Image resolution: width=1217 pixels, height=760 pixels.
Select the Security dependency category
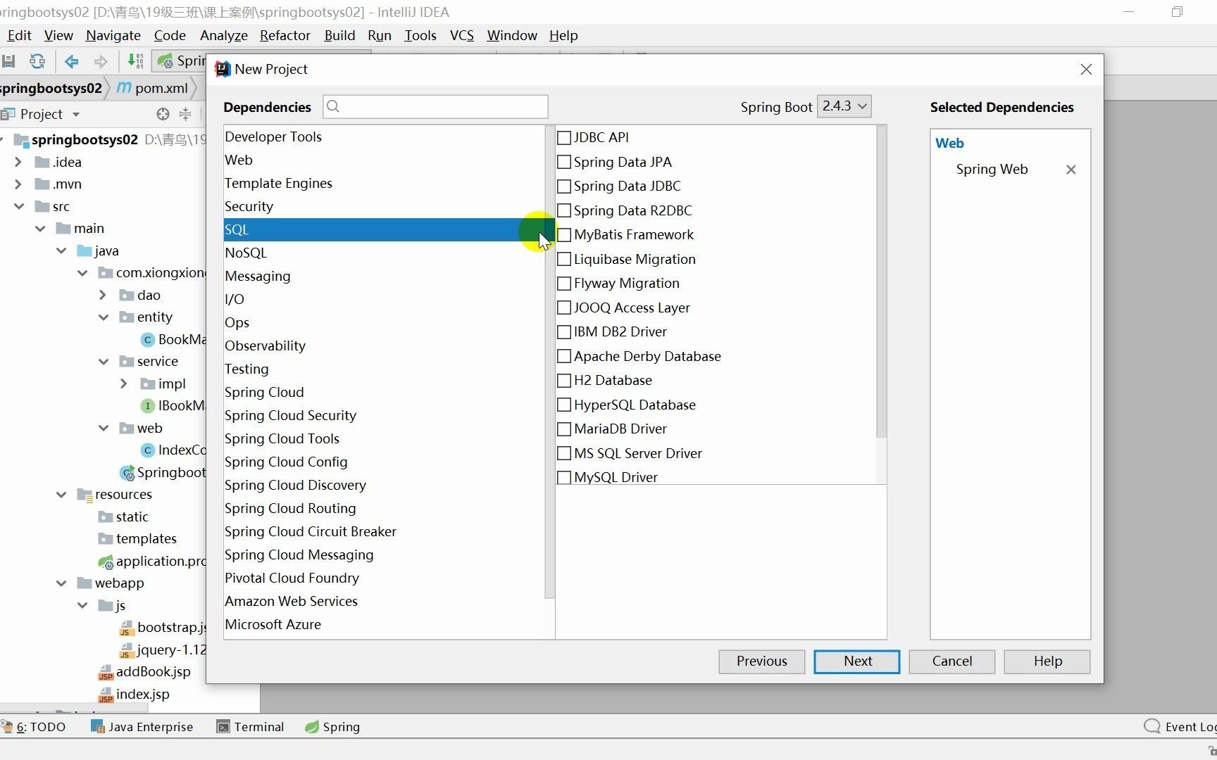(384, 206)
